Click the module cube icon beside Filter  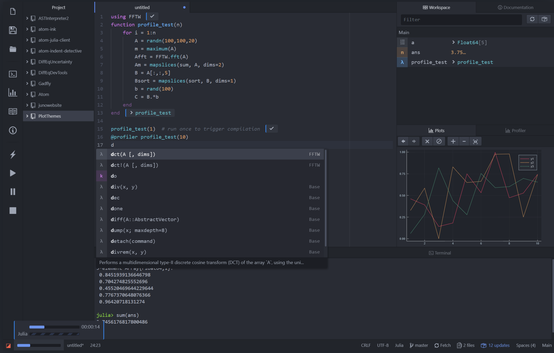(x=544, y=19)
